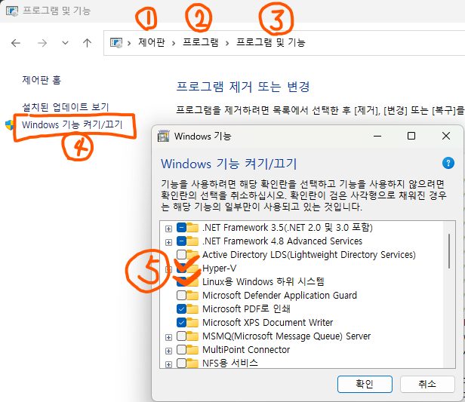Enable MSMQ Server checkbox

tap(181, 336)
